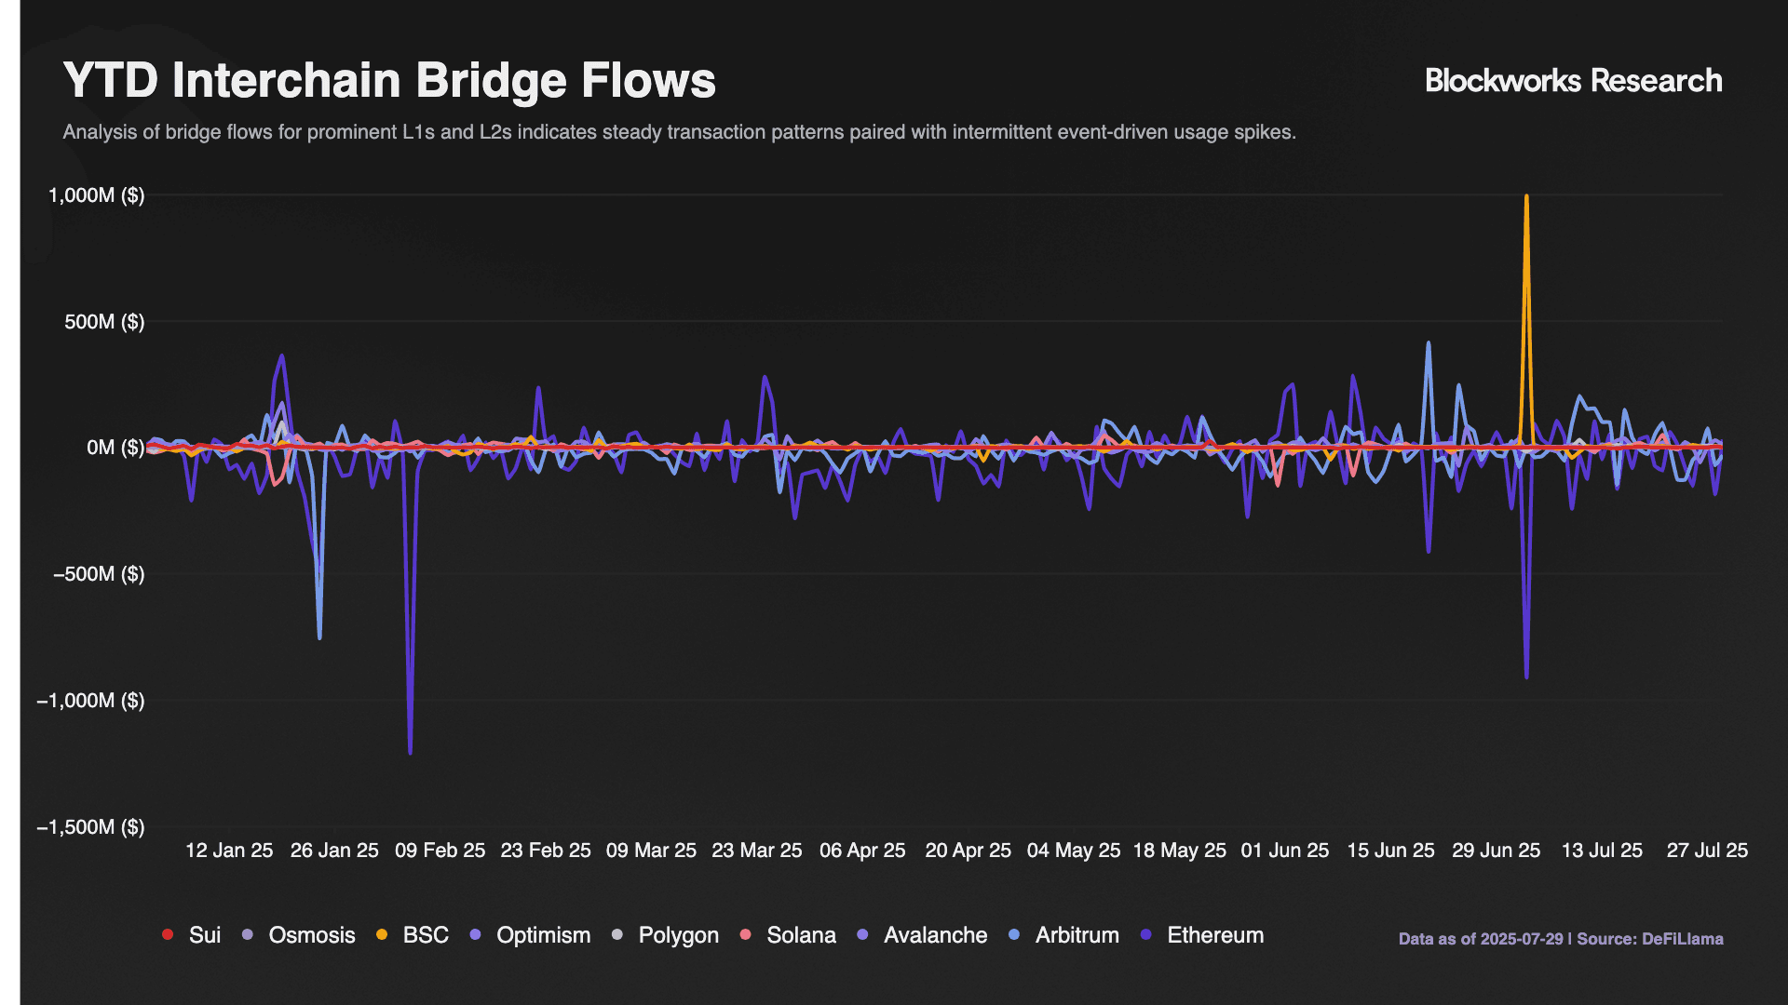The width and height of the screenshot is (1788, 1005).
Task: Click the YTD Interchain Bridge Flows title
Action: coord(389,80)
